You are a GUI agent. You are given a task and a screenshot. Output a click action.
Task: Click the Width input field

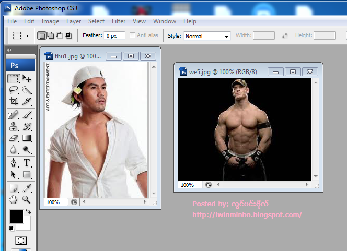264,35
